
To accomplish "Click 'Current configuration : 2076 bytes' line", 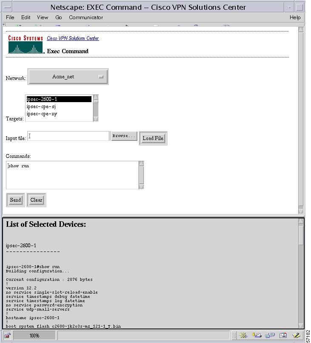I will pos(49,280).
